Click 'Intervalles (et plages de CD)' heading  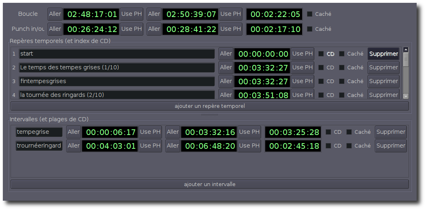click(x=49, y=119)
